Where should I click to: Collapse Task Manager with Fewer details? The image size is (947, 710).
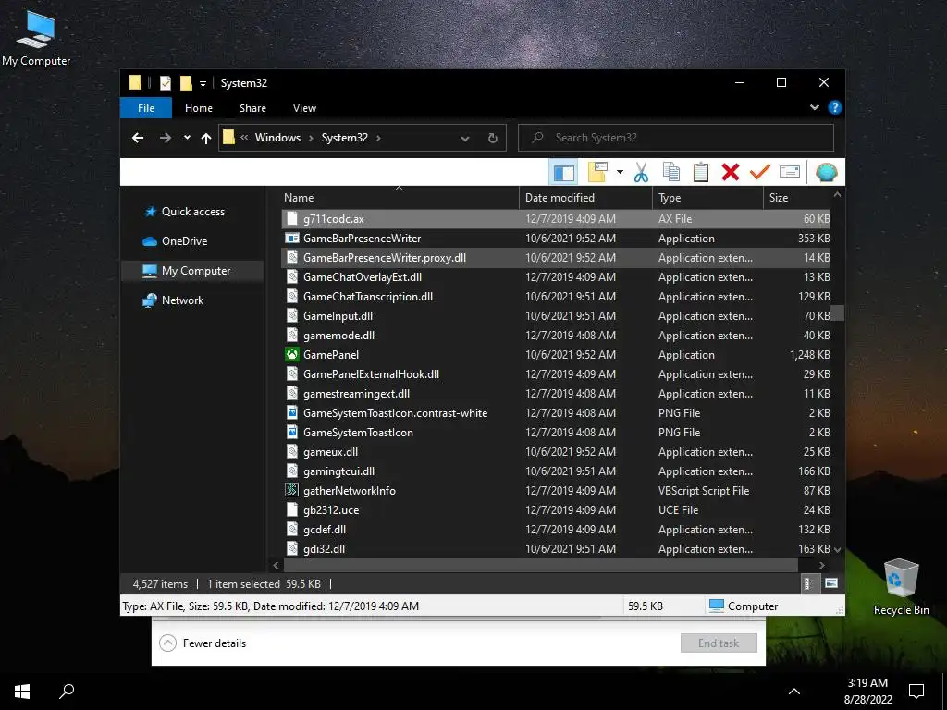[203, 643]
